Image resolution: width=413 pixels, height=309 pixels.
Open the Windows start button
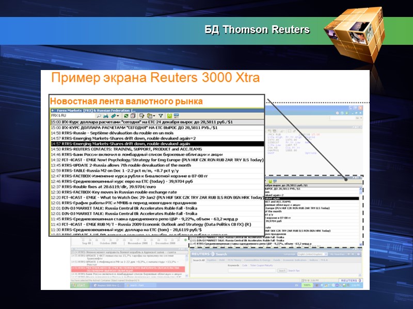79,285
